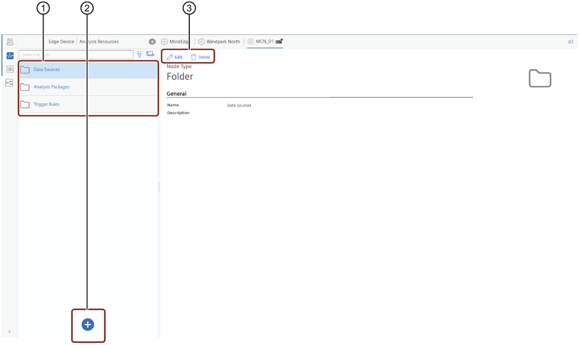Click the Analysis Packages folder icon
The width and height of the screenshot is (579, 345).
pyautogui.click(x=25, y=87)
